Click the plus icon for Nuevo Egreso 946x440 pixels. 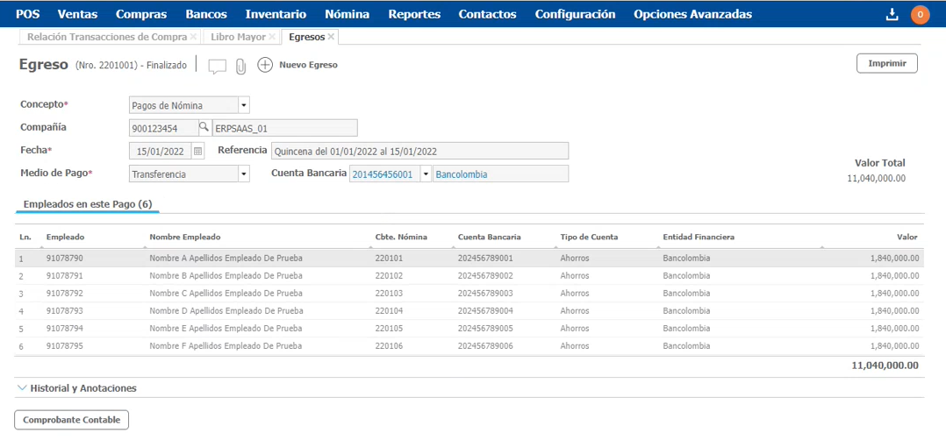[x=265, y=65]
